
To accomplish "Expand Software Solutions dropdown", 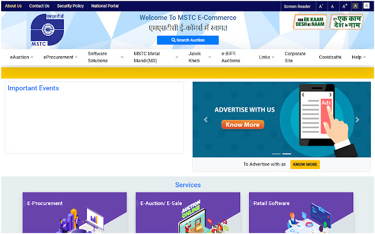I will [105, 57].
